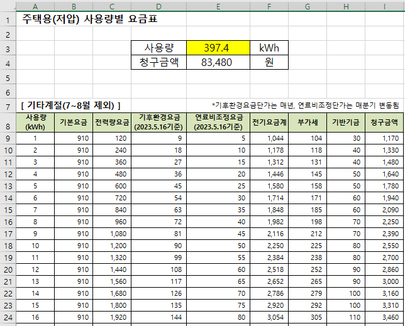405x326 pixels.
Task: Select row 24 header
Action: [x=8, y=317]
